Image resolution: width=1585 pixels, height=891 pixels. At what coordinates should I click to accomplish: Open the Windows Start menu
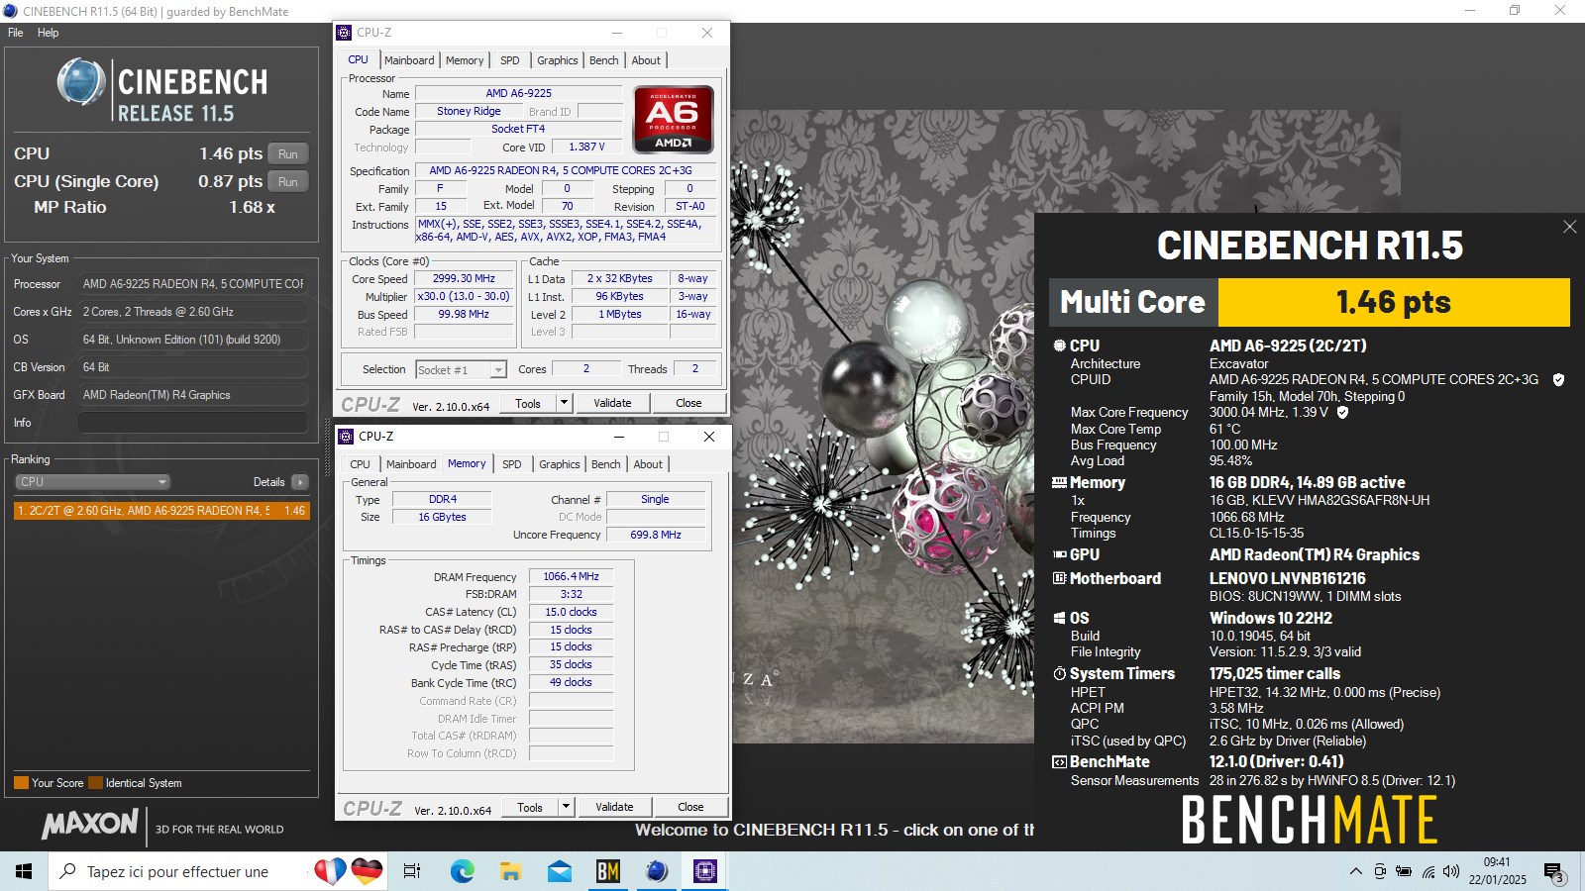point(24,871)
